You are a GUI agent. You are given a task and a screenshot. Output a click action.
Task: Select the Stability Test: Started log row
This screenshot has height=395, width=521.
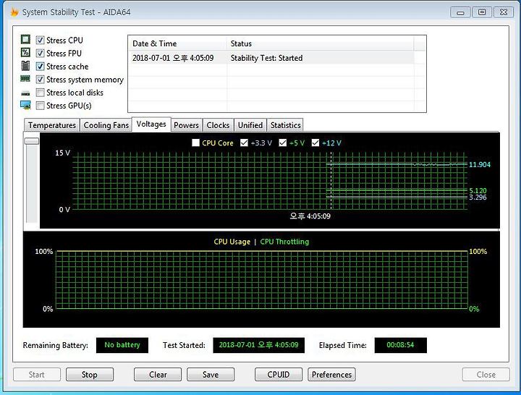[x=273, y=58]
